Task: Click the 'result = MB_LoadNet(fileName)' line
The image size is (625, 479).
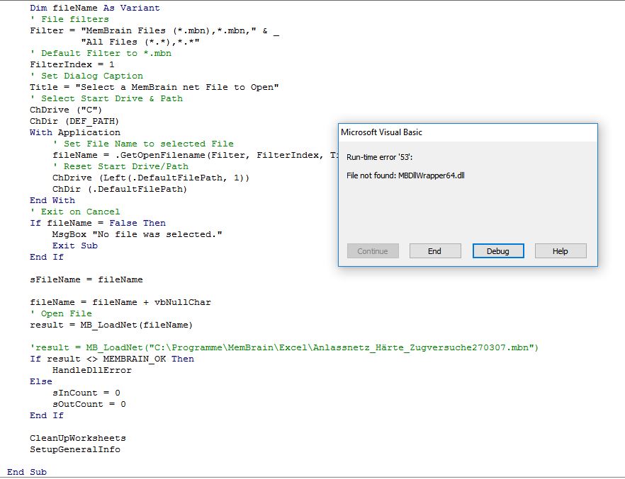Action: click(x=111, y=325)
